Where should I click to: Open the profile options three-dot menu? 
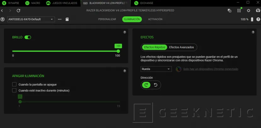click(60, 19)
